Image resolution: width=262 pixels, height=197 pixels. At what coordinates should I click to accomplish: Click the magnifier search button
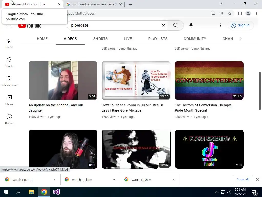[176, 25]
